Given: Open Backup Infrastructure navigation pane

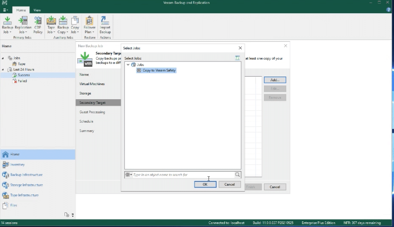Looking at the screenshot, I should point(38,175).
